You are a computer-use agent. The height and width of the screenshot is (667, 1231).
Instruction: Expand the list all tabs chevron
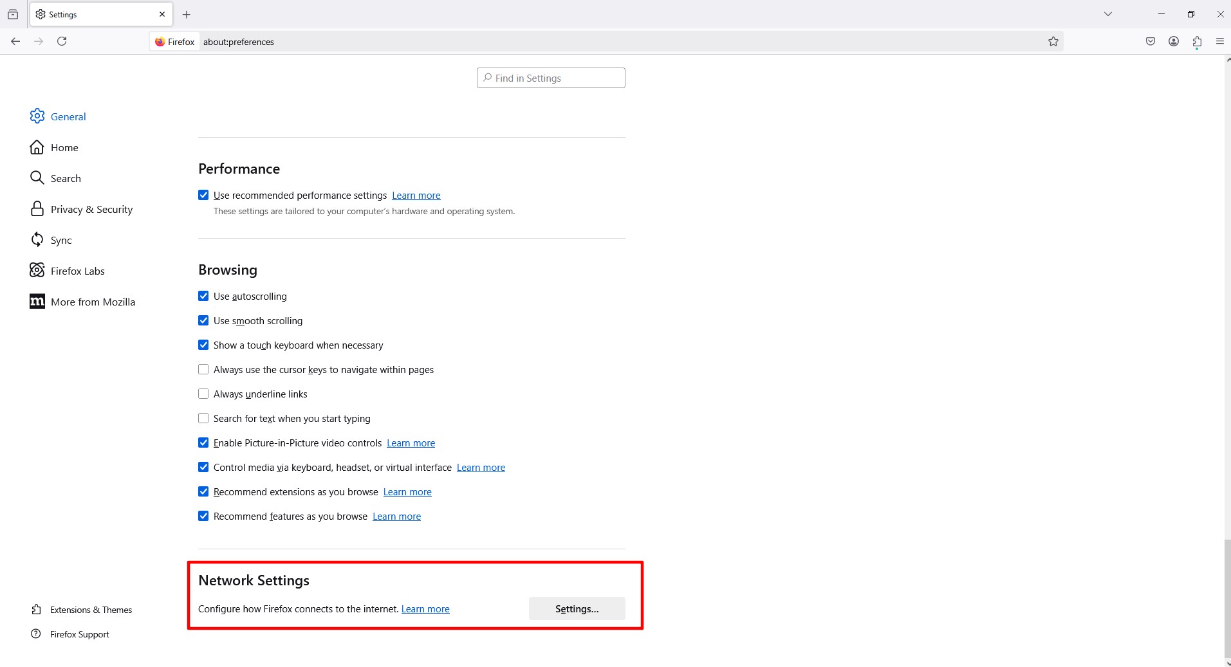pos(1108,14)
